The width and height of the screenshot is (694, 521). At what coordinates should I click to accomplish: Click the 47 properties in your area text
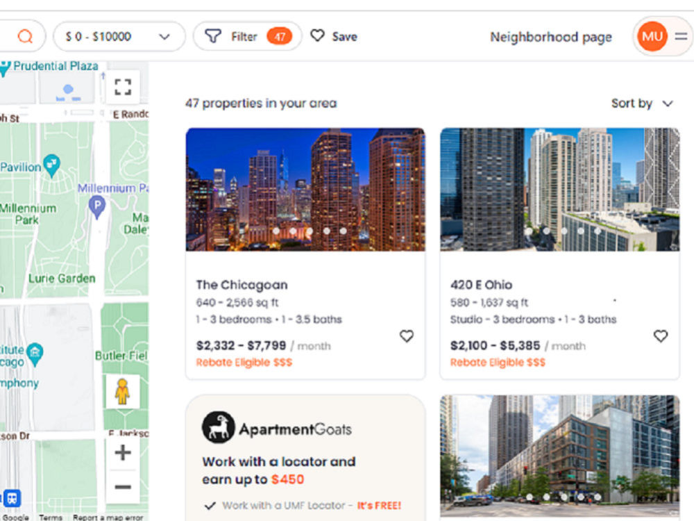tap(261, 104)
